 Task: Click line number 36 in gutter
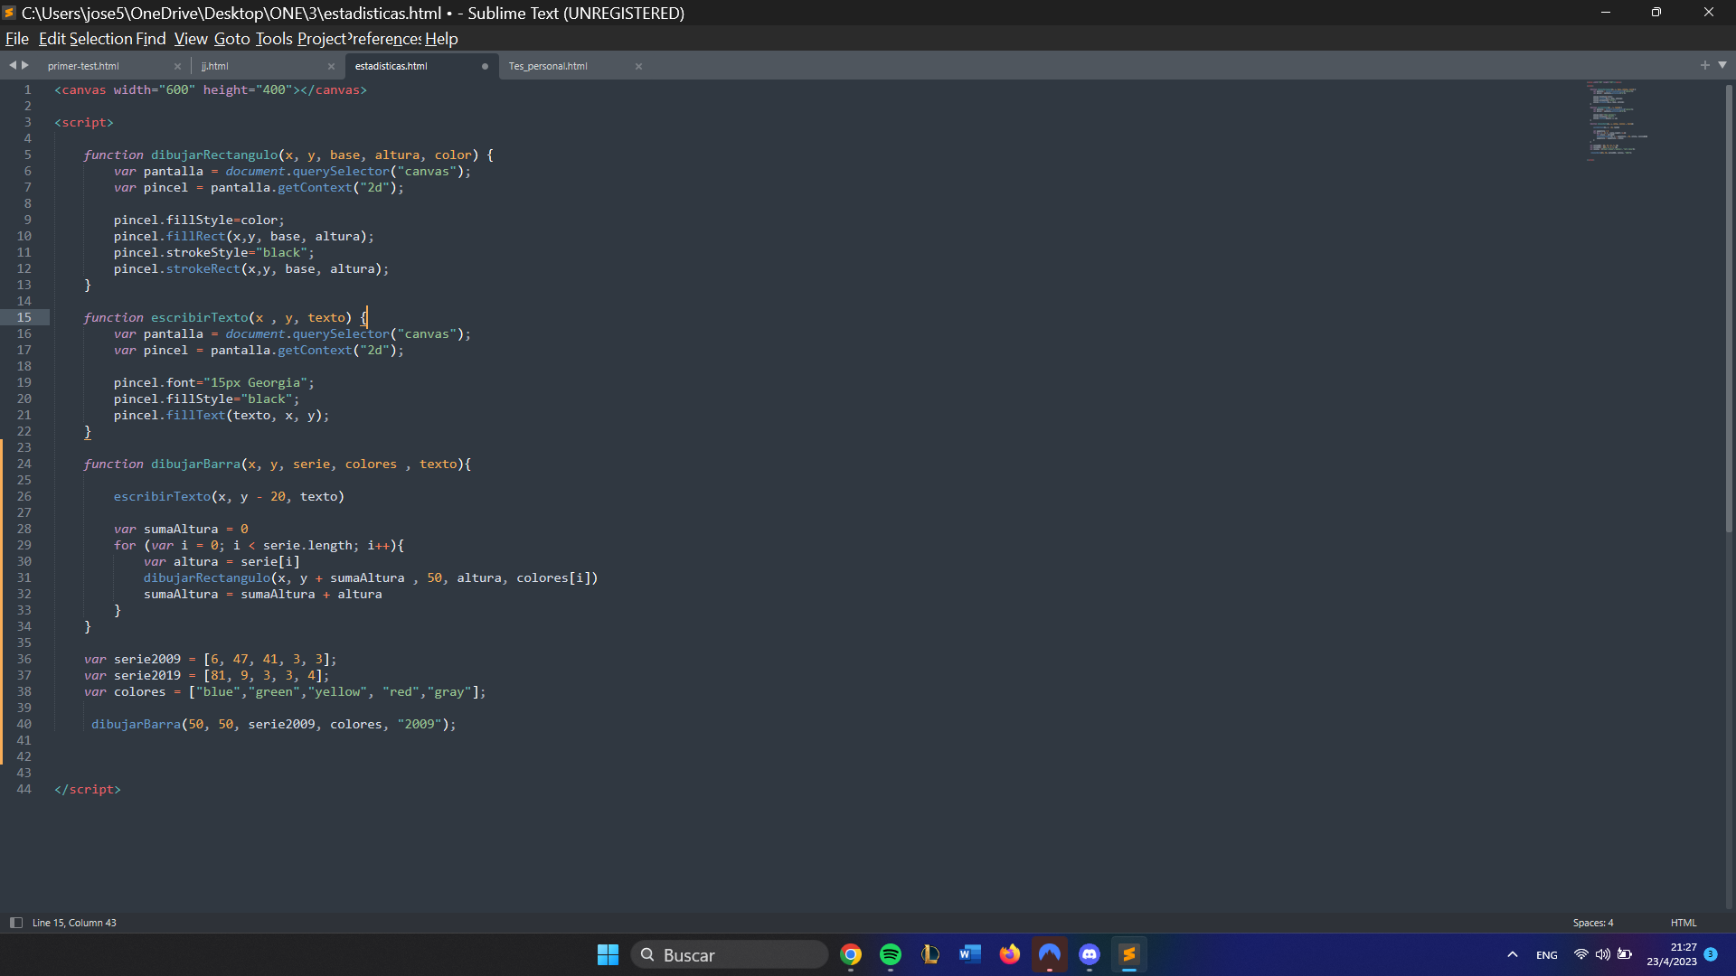pyautogui.click(x=24, y=659)
